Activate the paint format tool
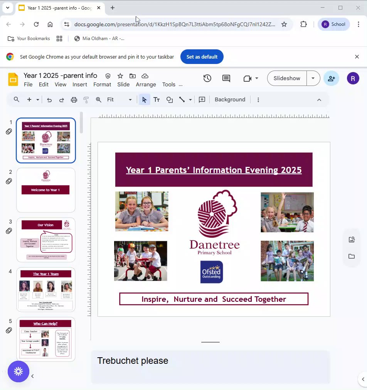Viewport: 367px width, 390px height. click(x=86, y=100)
